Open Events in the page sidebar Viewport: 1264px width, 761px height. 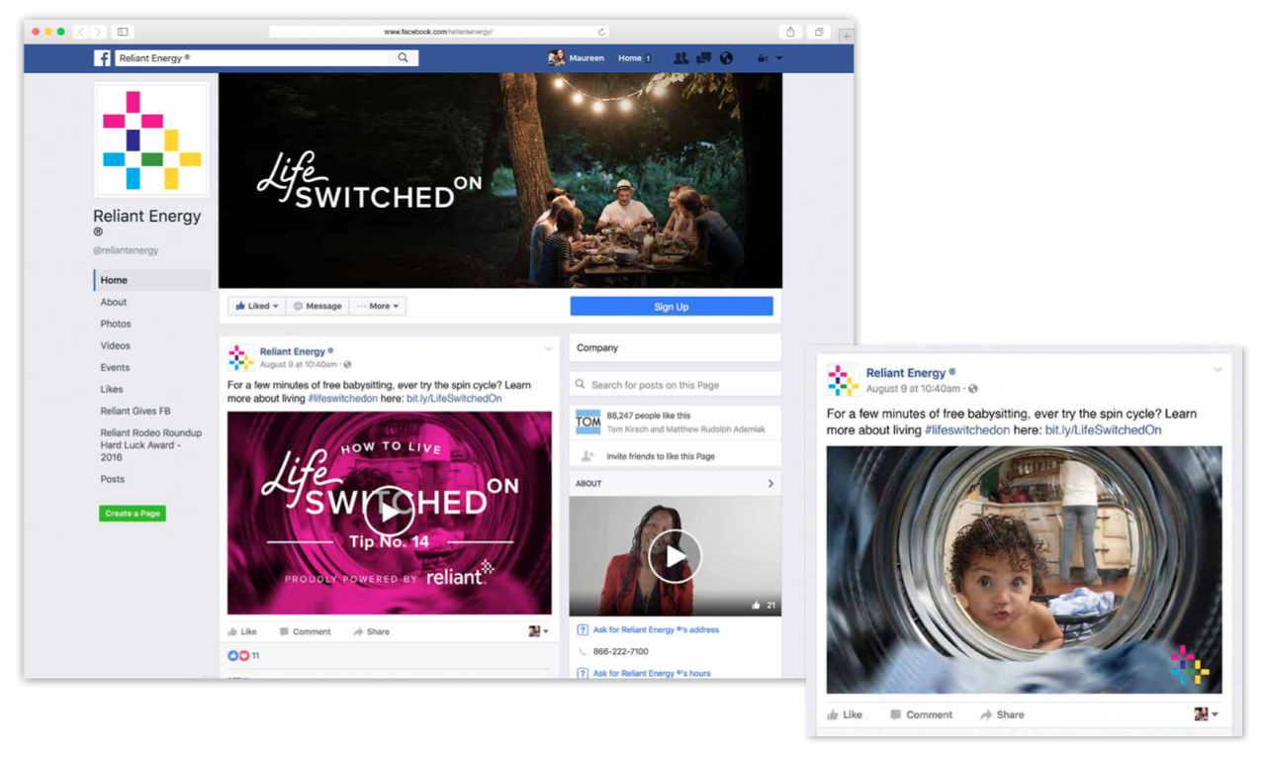[115, 367]
